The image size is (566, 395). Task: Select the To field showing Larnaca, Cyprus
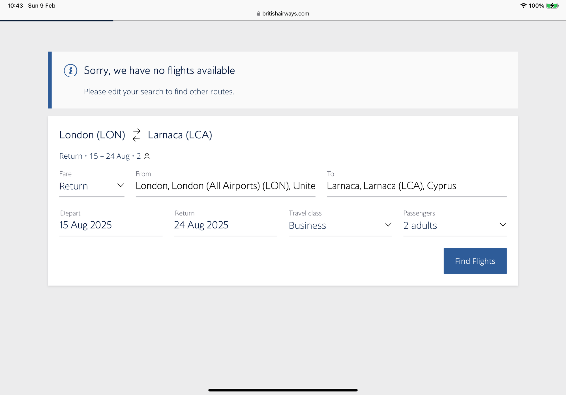416,186
